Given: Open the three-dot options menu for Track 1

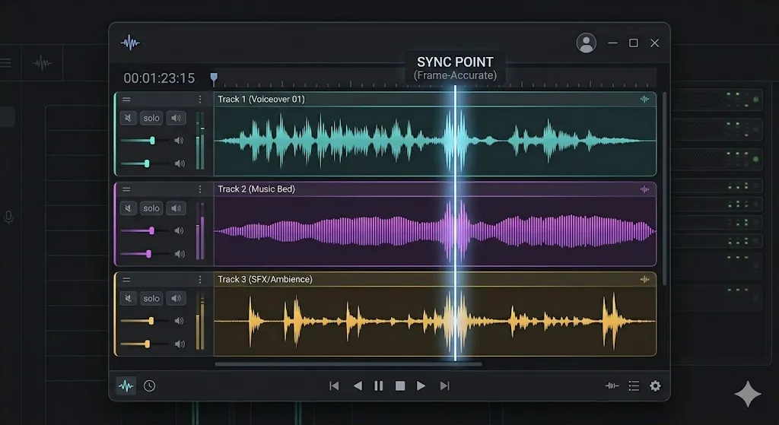Looking at the screenshot, I should click(x=200, y=100).
